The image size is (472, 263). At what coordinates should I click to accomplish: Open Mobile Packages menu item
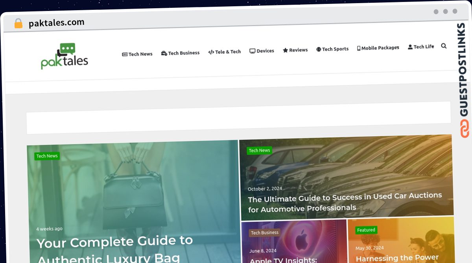[x=378, y=48]
